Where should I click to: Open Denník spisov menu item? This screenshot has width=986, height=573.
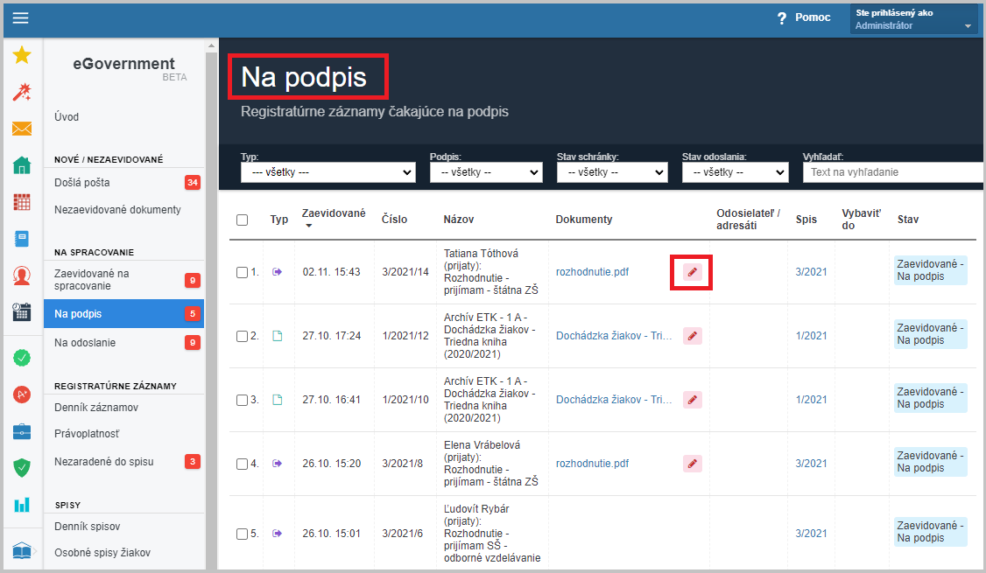123,527
